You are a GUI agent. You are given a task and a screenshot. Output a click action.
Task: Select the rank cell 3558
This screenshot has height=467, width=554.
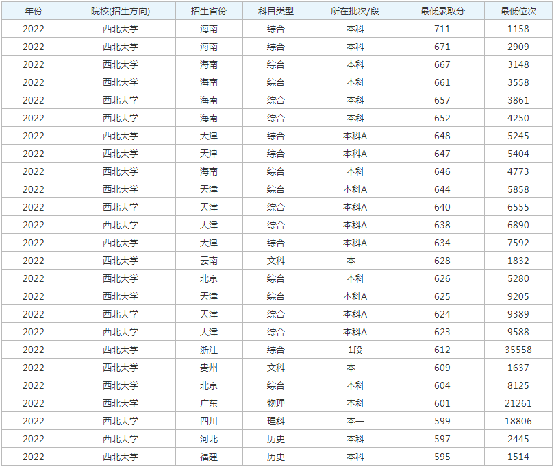[x=518, y=82]
